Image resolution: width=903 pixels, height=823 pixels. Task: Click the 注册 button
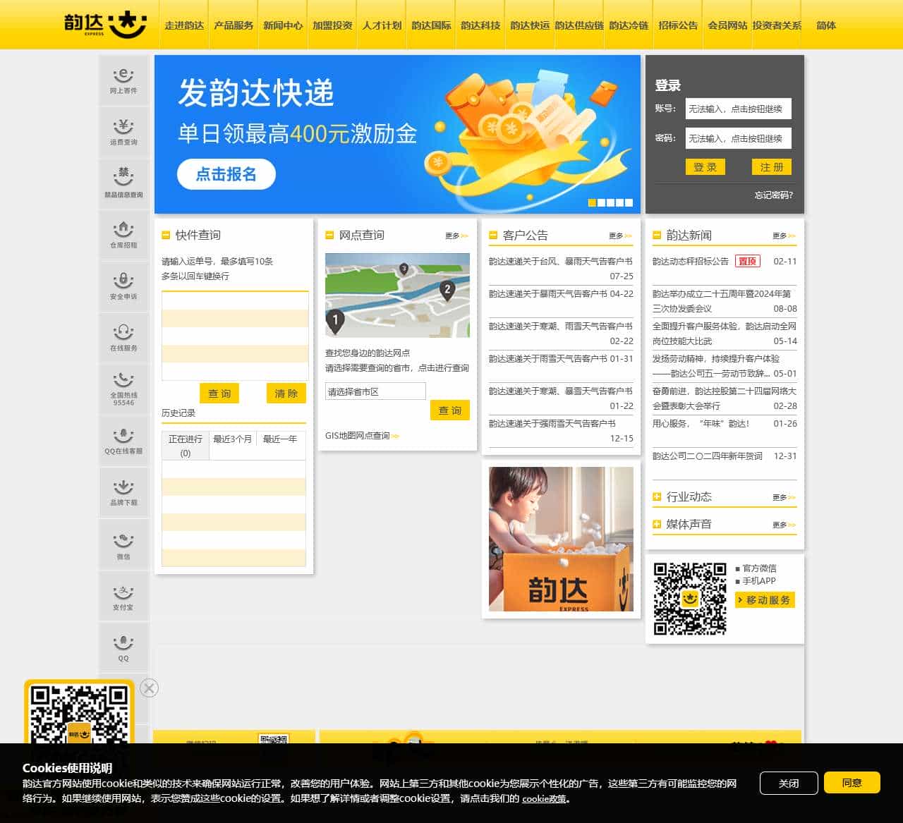click(x=772, y=167)
